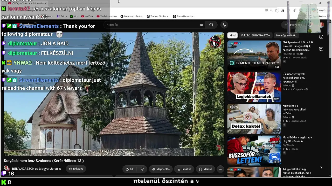Select the Nemrég feltöltött filter chip
Image resolution: width=332 pixels, height=186 pixels.
pos(286,35)
